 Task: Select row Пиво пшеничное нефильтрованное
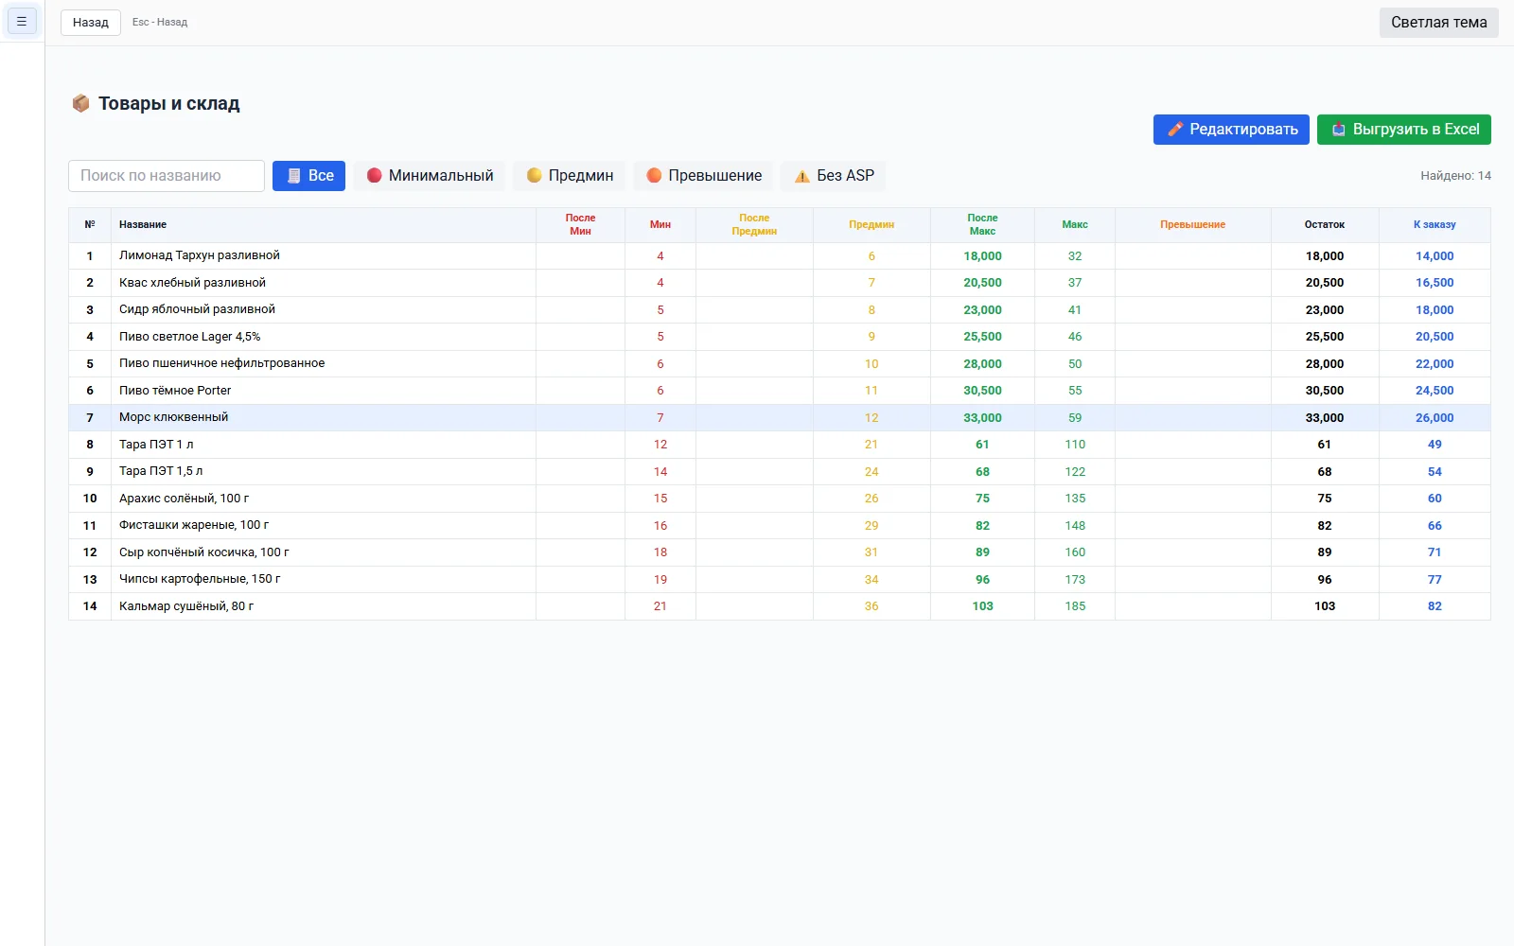click(x=779, y=364)
